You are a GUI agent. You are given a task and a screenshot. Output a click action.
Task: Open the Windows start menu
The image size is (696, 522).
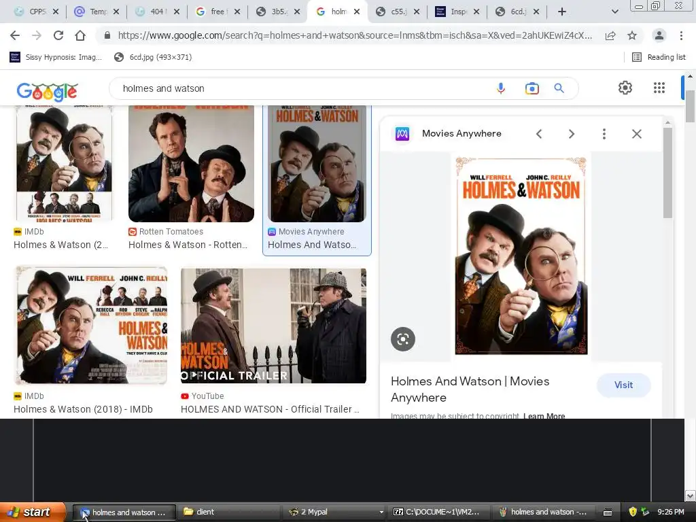(x=33, y=512)
